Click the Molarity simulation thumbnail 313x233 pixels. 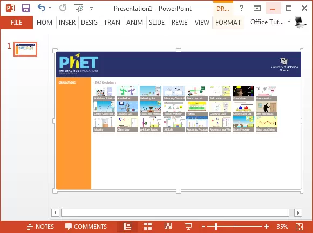tap(104, 125)
